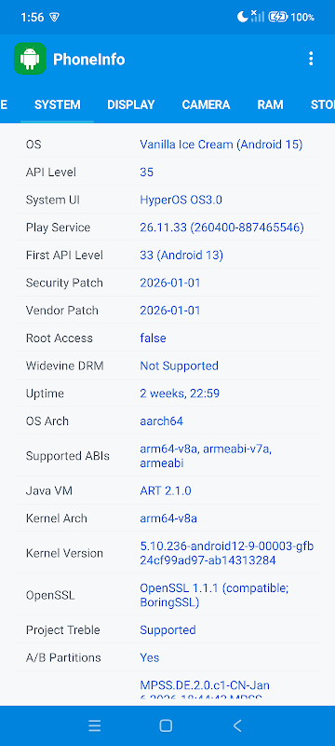The image size is (335, 746).
Task: Select 'Vanilla Ice Cream (Android 15)' value
Action: click(221, 145)
